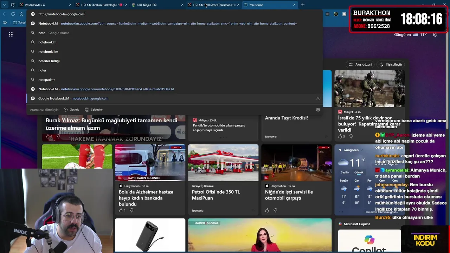Open Bolu'da Alzheimer hastası article
Viewport: 450px width, 253px height.
coord(146,198)
